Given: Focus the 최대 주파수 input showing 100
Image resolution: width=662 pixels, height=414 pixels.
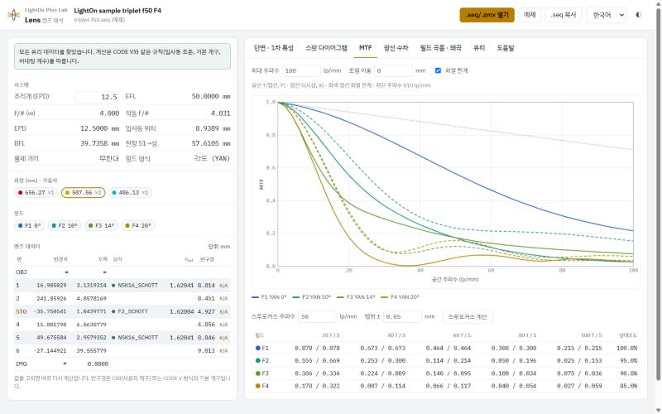Looking at the screenshot, I should point(301,70).
